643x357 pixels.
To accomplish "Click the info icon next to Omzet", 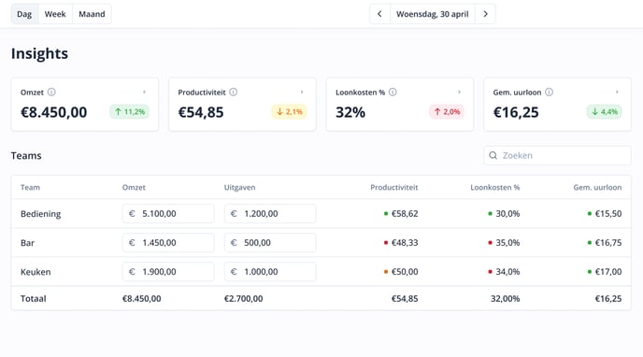I will (x=51, y=93).
